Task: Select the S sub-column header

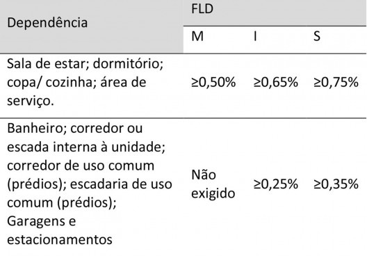Action: click(x=317, y=36)
